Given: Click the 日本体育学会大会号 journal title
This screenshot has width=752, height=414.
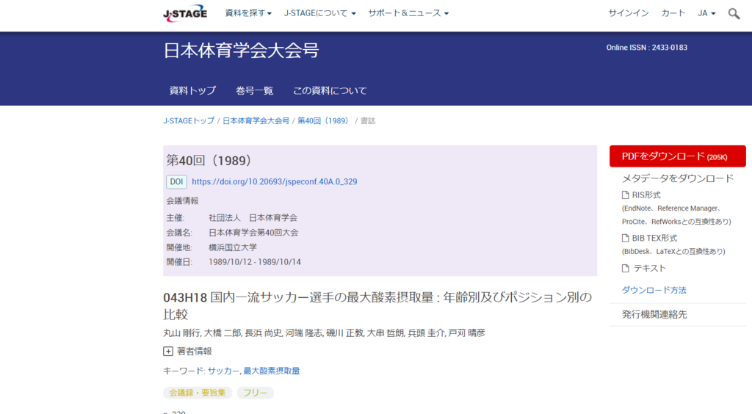Looking at the screenshot, I should click(x=241, y=51).
